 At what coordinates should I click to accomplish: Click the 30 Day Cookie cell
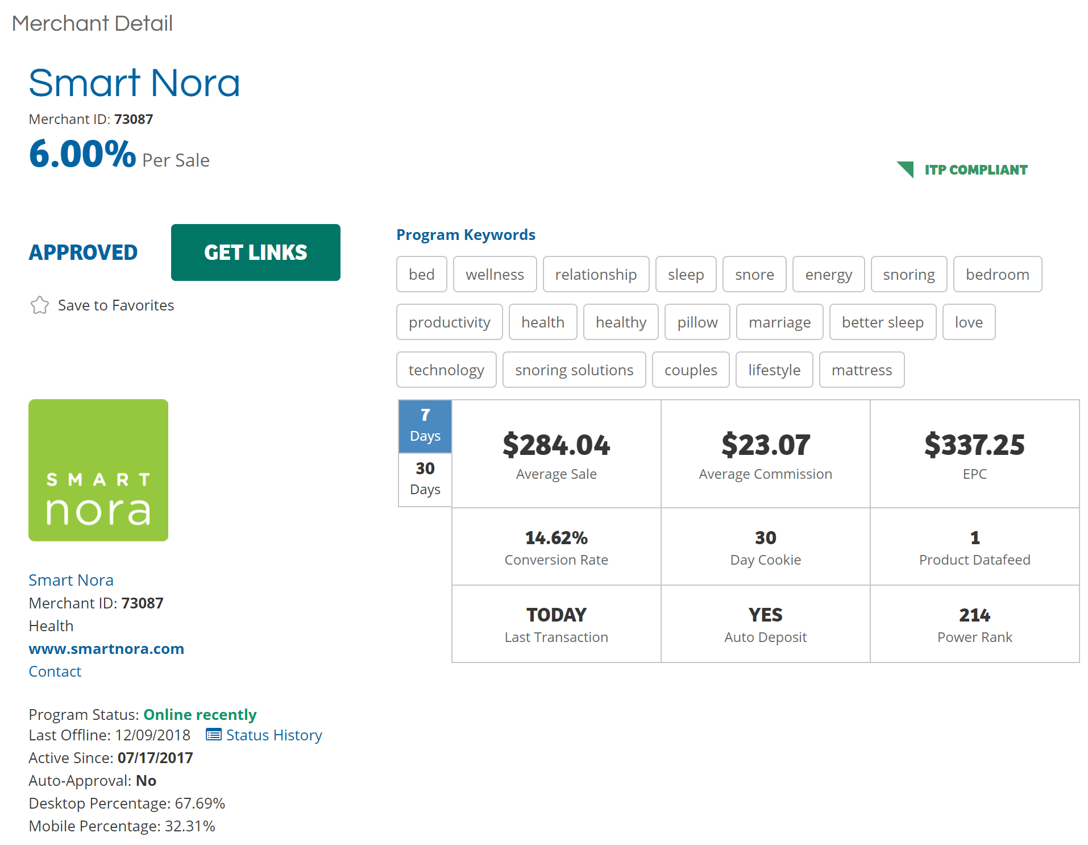click(x=766, y=546)
